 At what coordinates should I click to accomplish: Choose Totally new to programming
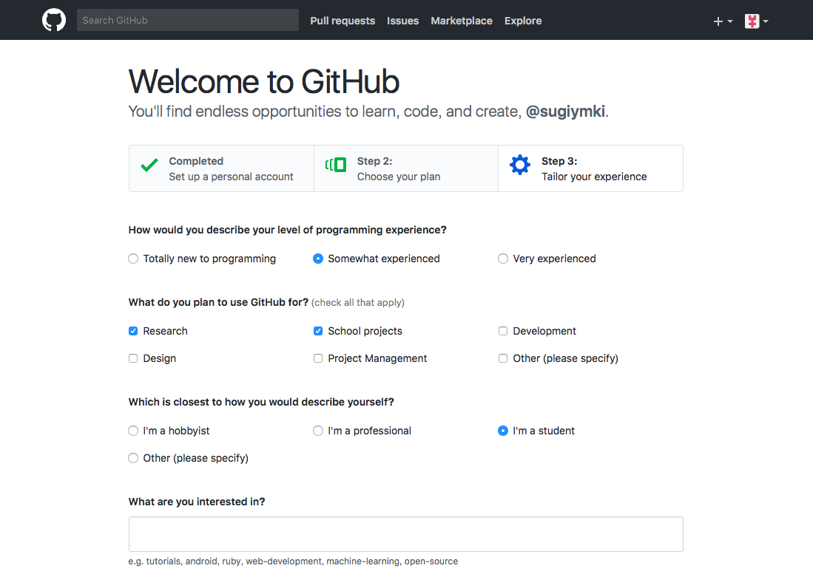133,259
